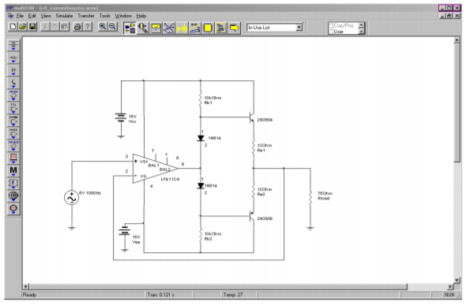Print the schematic with the printer icon

click(x=77, y=27)
